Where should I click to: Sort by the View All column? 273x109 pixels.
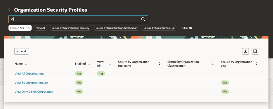pyautogui.click(x=110, y=64)
